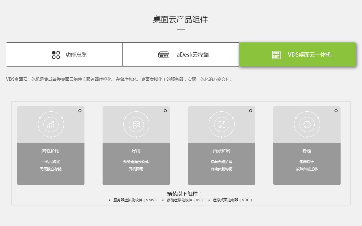Click the 一站式购买 text
This screenshot has width=362, height=226.
coord(51,162)
